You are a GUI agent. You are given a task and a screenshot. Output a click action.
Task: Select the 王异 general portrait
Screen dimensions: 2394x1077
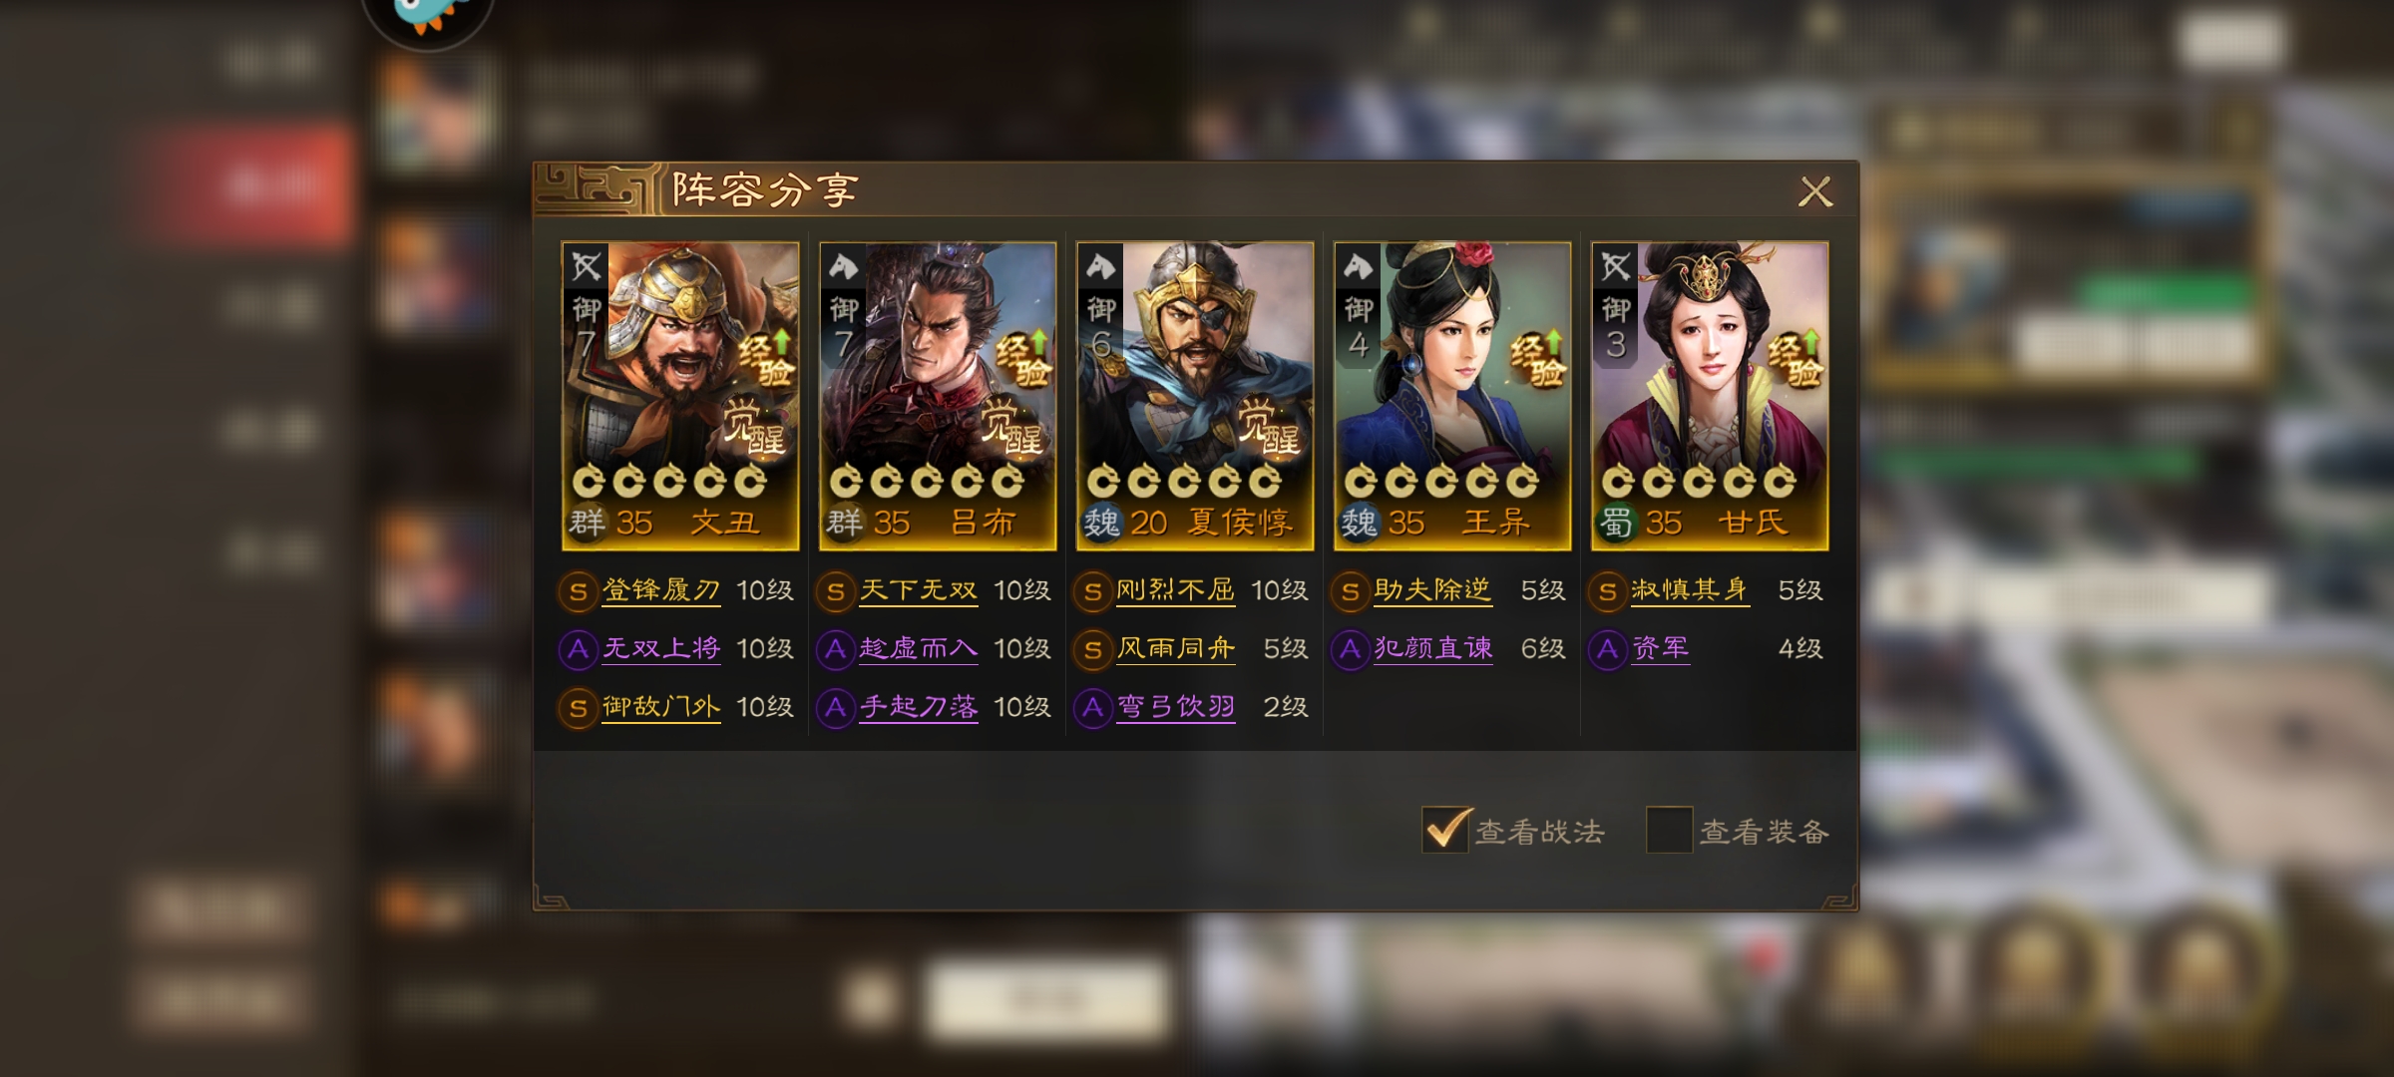[x=1452, y=396]
